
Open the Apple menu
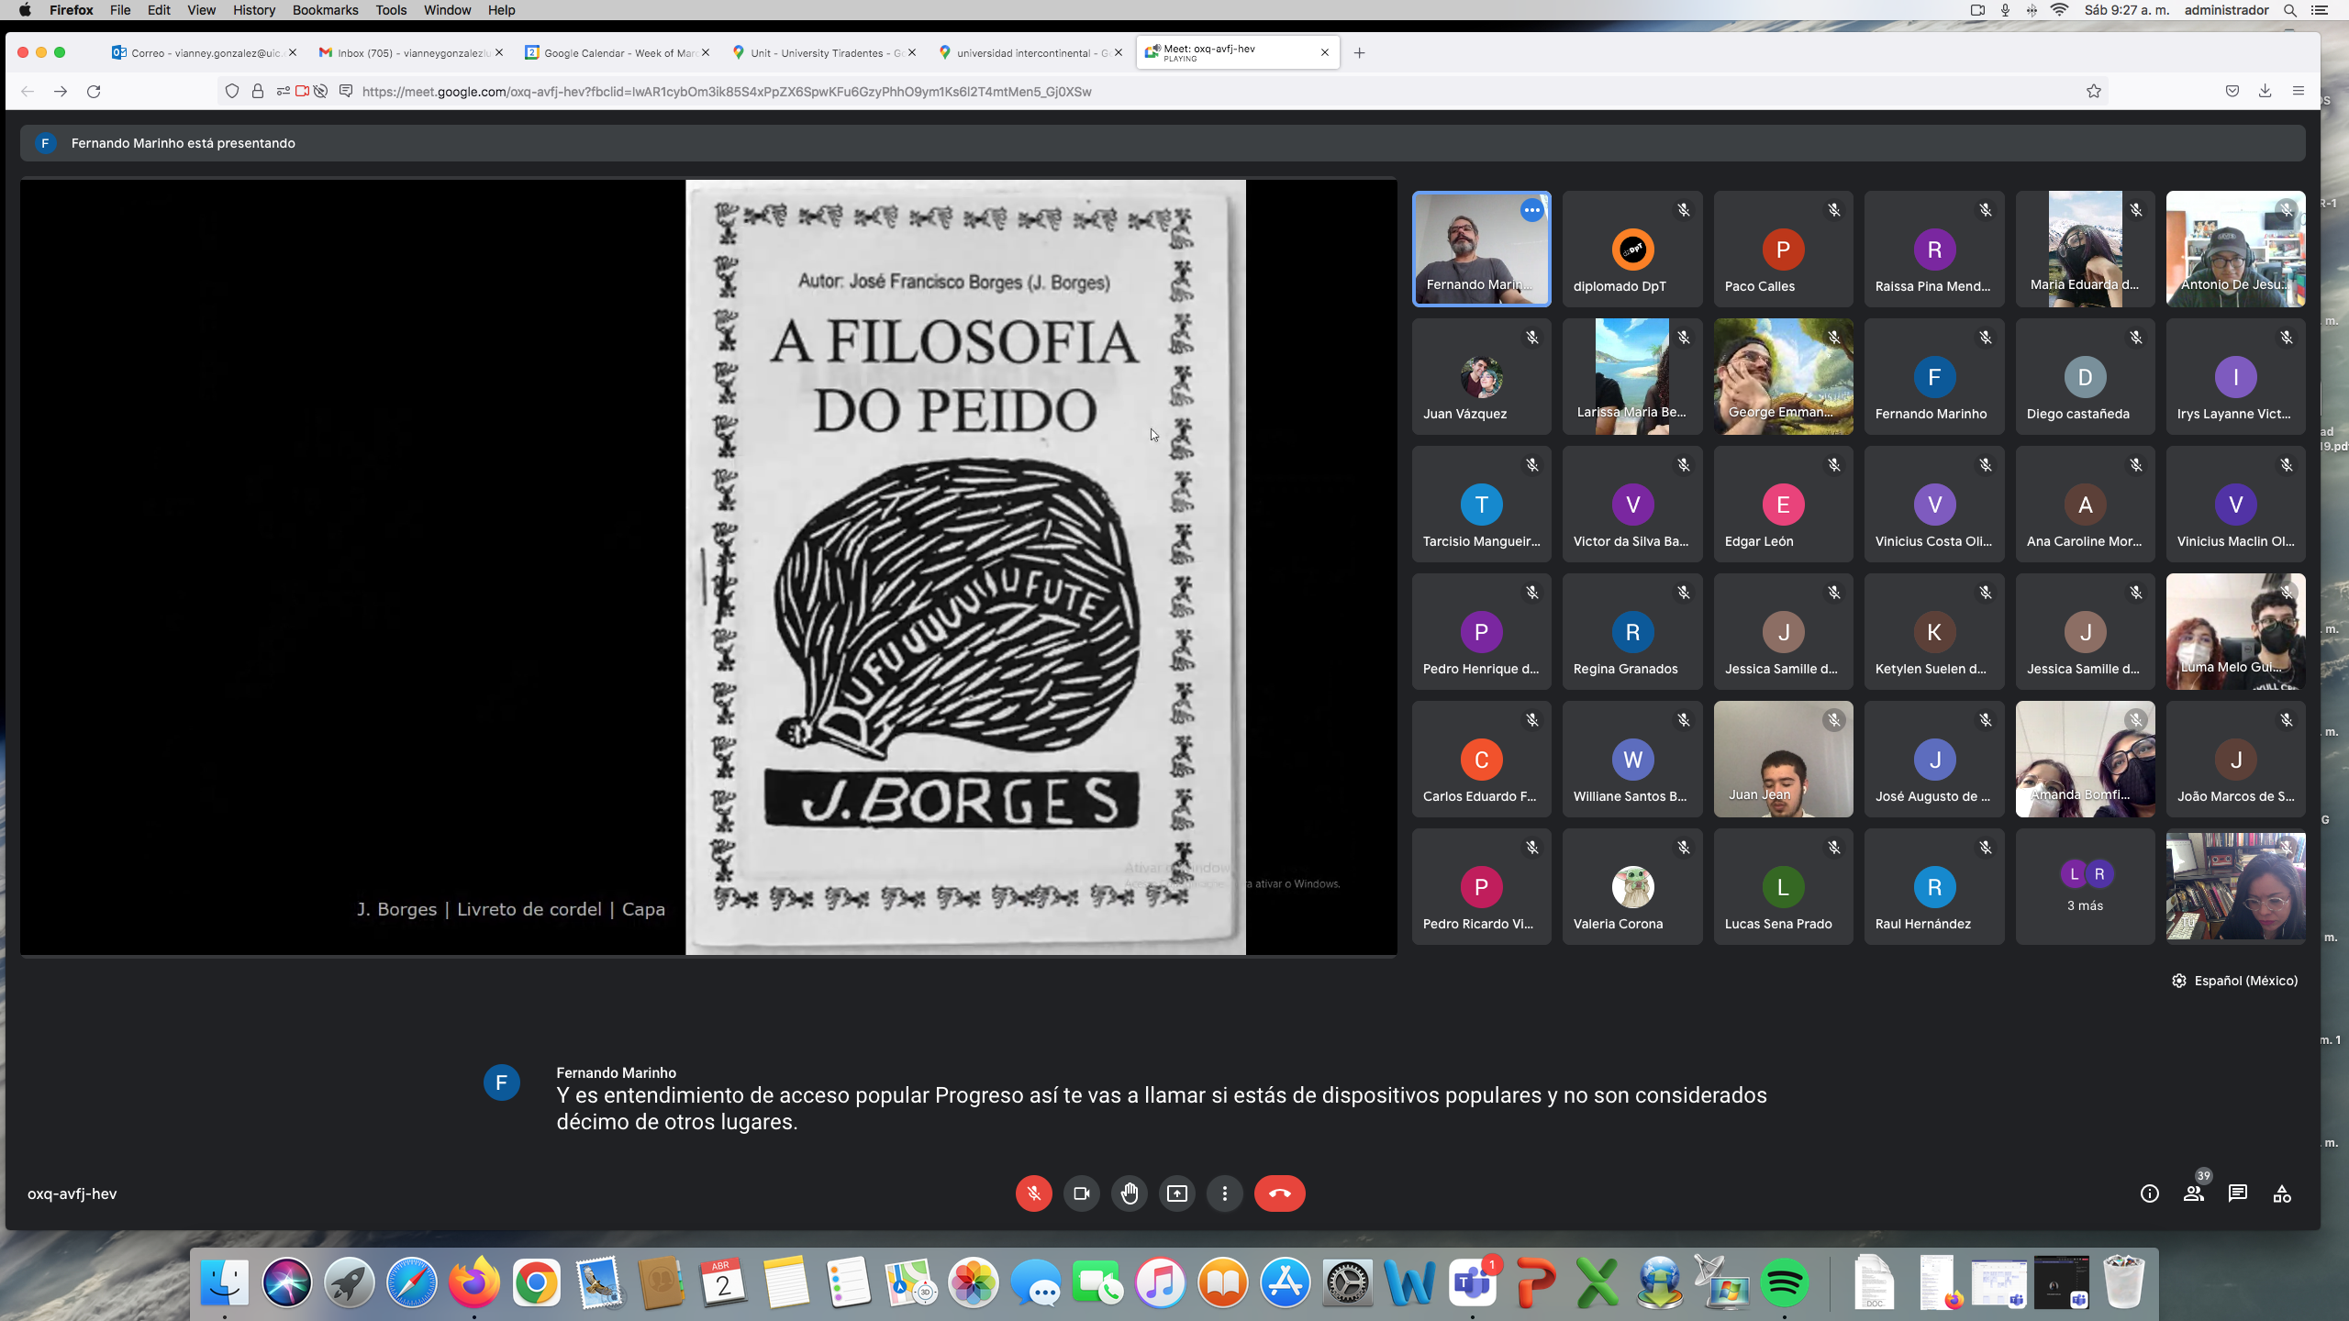tap(25, 10)
